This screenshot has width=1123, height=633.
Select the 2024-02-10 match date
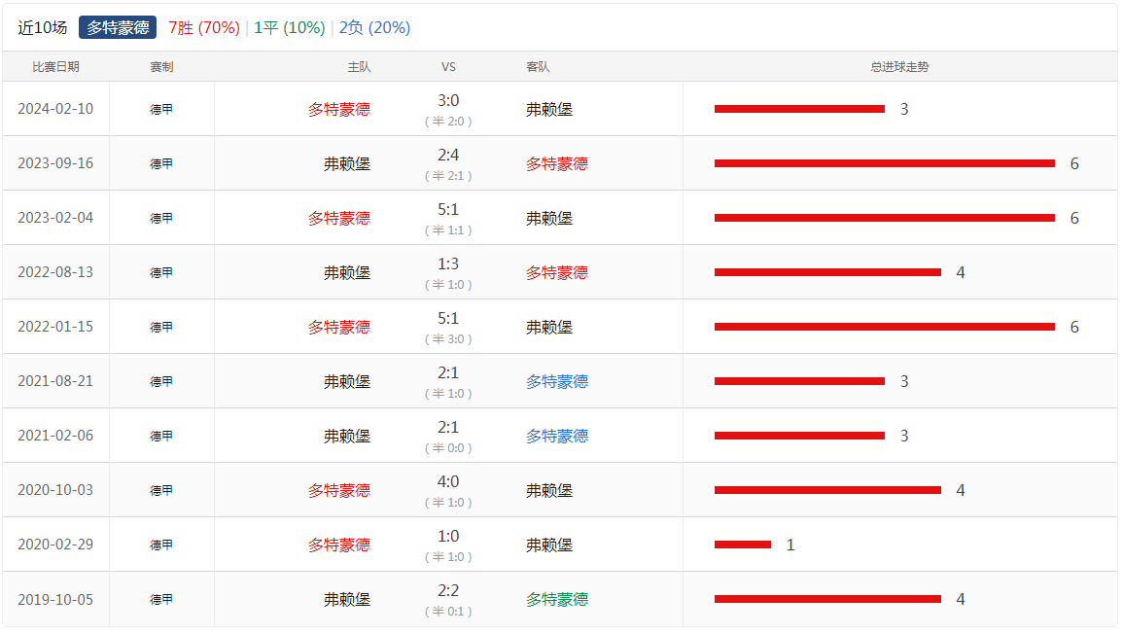tap(55, 109)
